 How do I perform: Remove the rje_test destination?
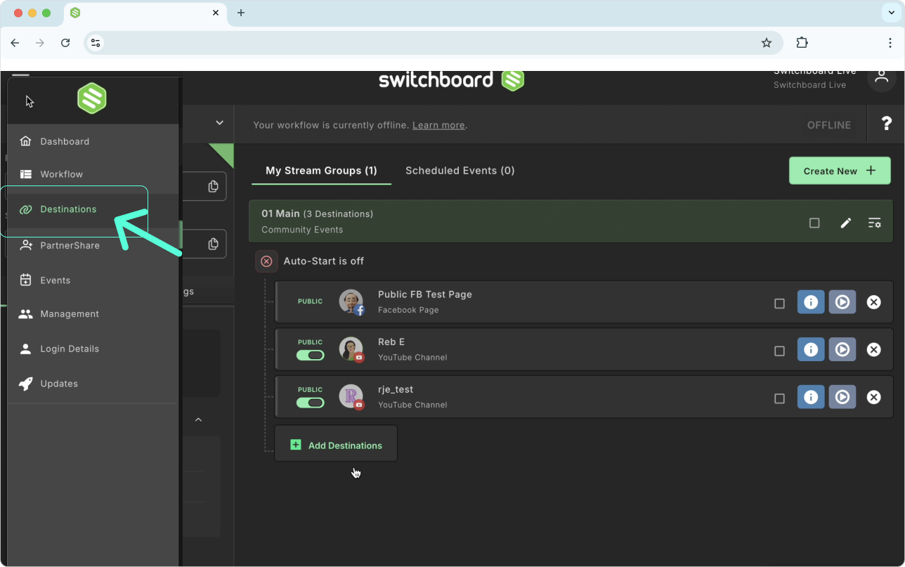[x=873, y=397]
